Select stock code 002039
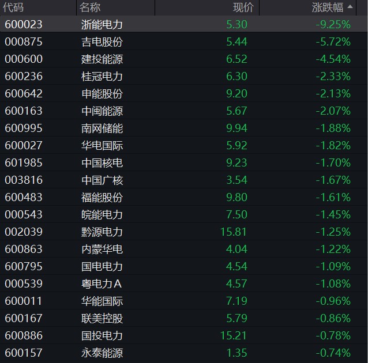Screen dimensions: 368x363 24,232
